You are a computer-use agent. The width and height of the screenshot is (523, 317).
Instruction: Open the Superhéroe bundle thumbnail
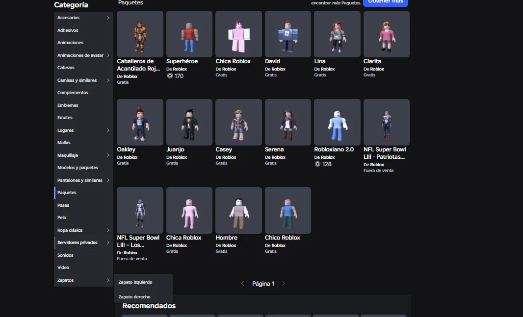(x=189, y=34)
